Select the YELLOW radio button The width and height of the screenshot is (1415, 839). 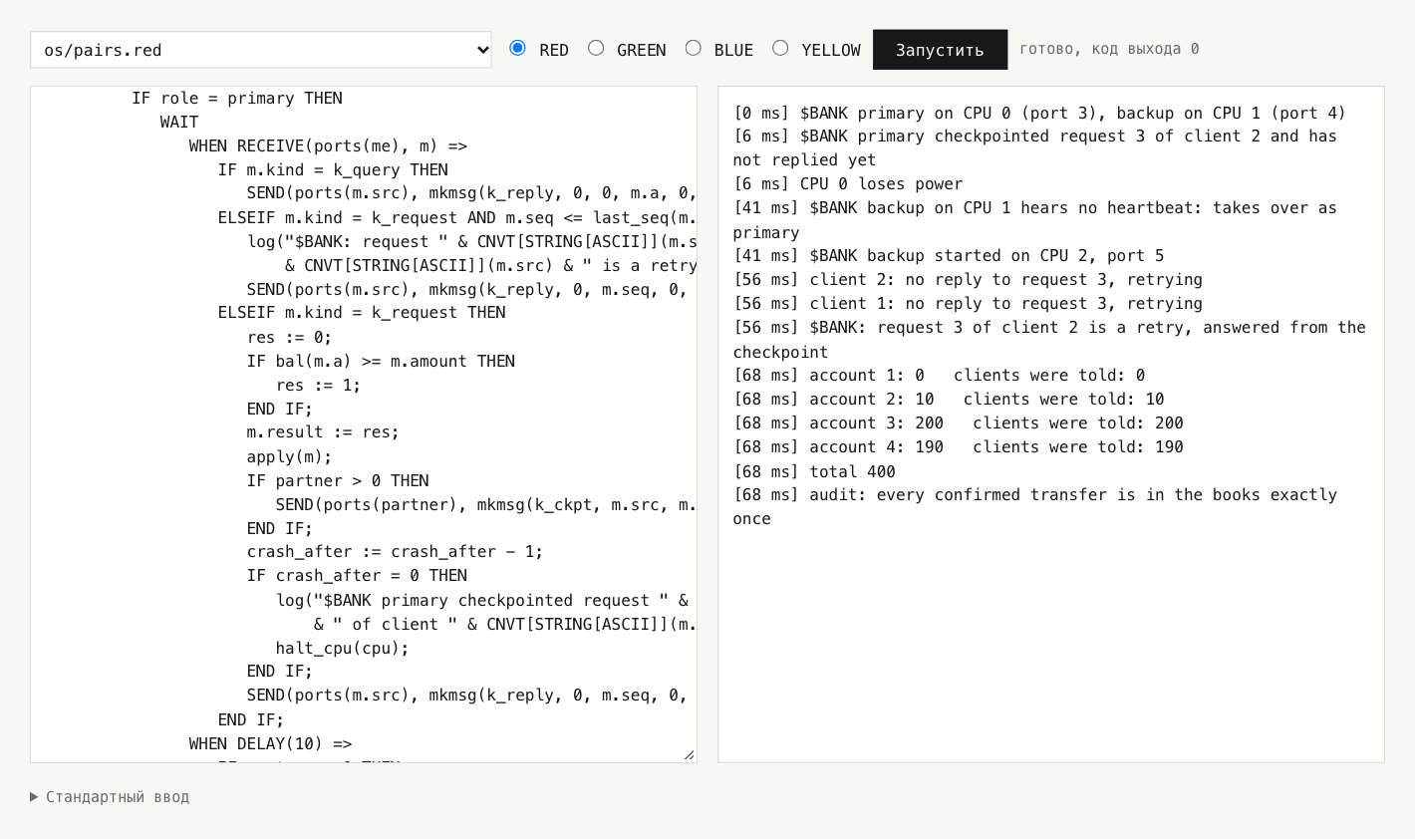coord(780,48)
